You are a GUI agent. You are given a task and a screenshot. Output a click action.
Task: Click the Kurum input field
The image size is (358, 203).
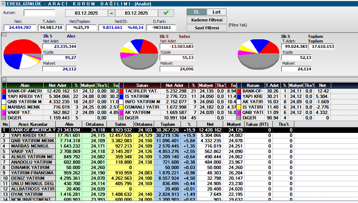[39, 13]
